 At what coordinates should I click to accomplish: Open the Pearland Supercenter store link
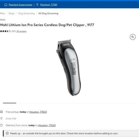[x=21, y=5]
